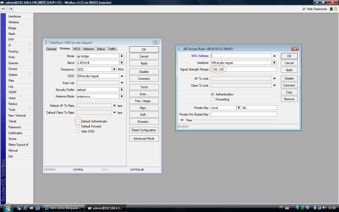Click the Interface window title icon

(x=47, y=42)
